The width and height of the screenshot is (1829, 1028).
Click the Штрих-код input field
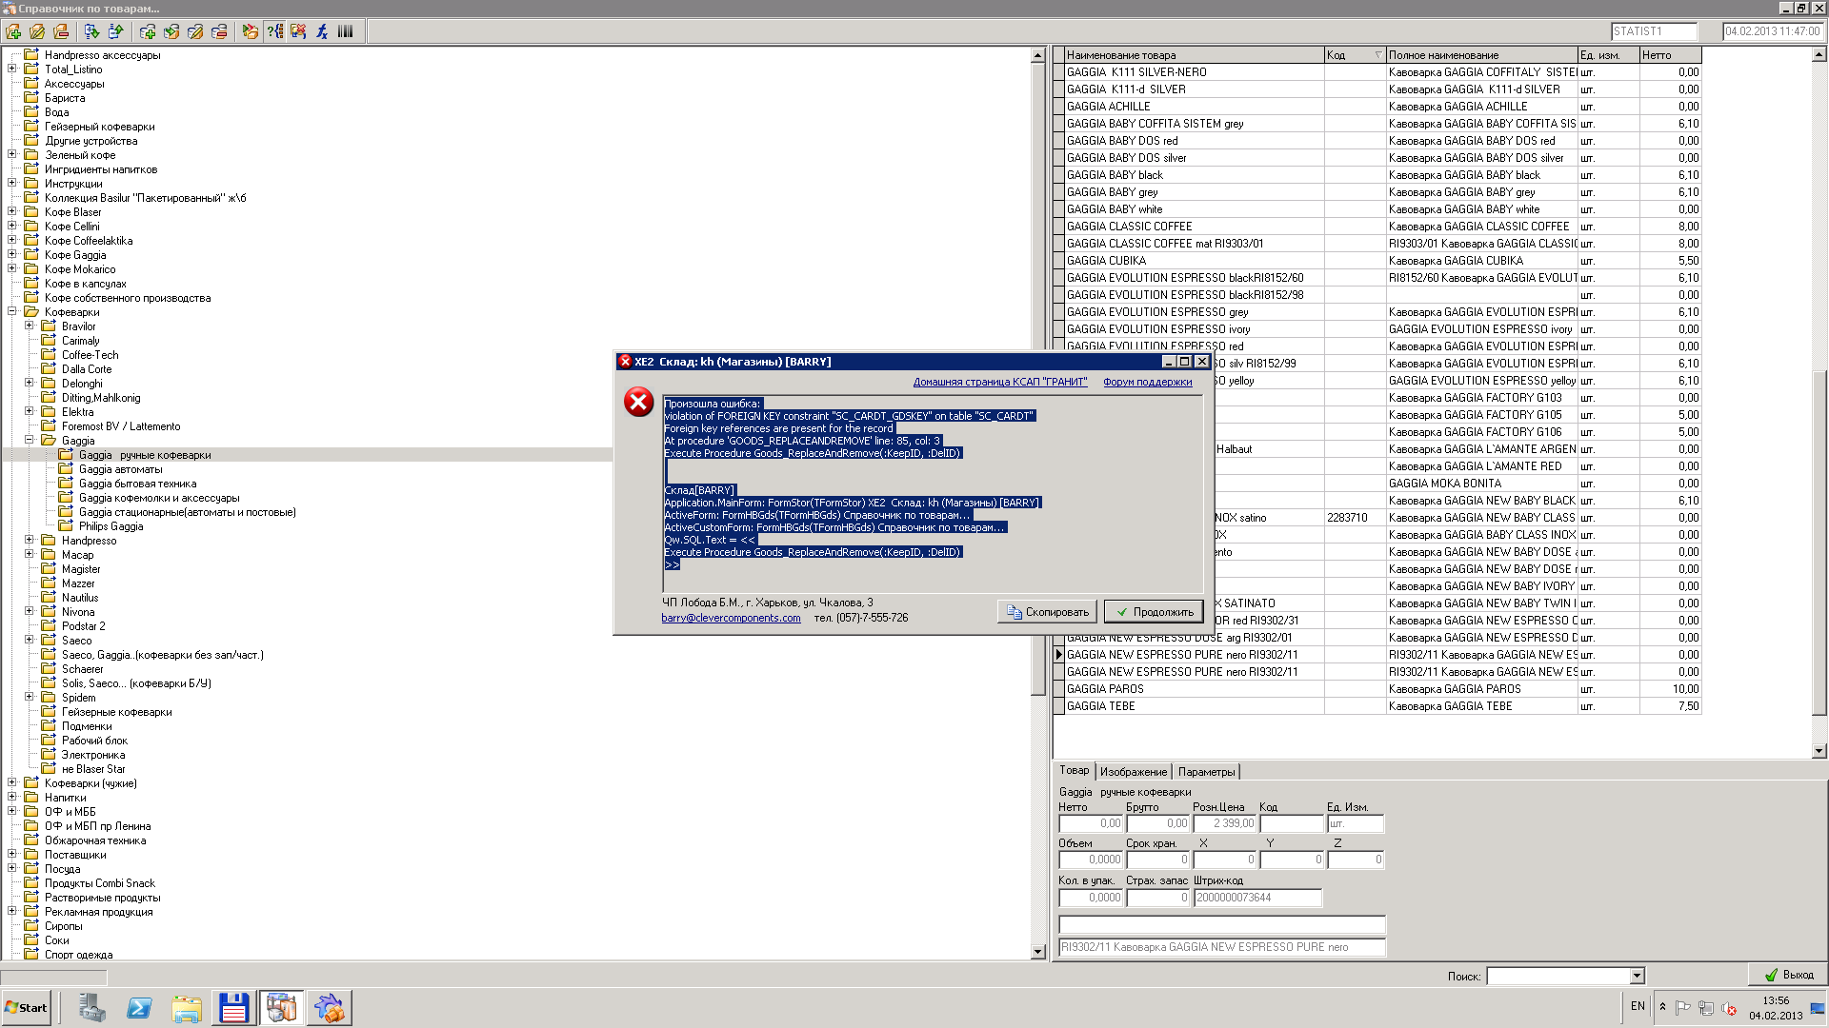tap(1256, 898)
